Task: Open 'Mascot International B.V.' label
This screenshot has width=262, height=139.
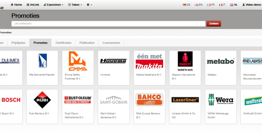Action: (183, 77)
